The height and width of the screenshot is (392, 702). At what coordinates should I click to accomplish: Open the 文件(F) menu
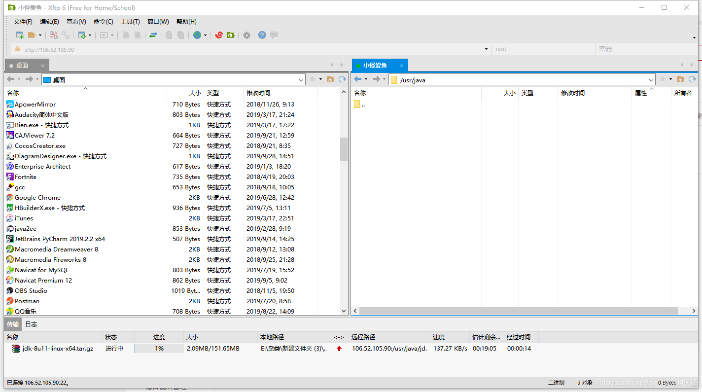coord(23,22)
